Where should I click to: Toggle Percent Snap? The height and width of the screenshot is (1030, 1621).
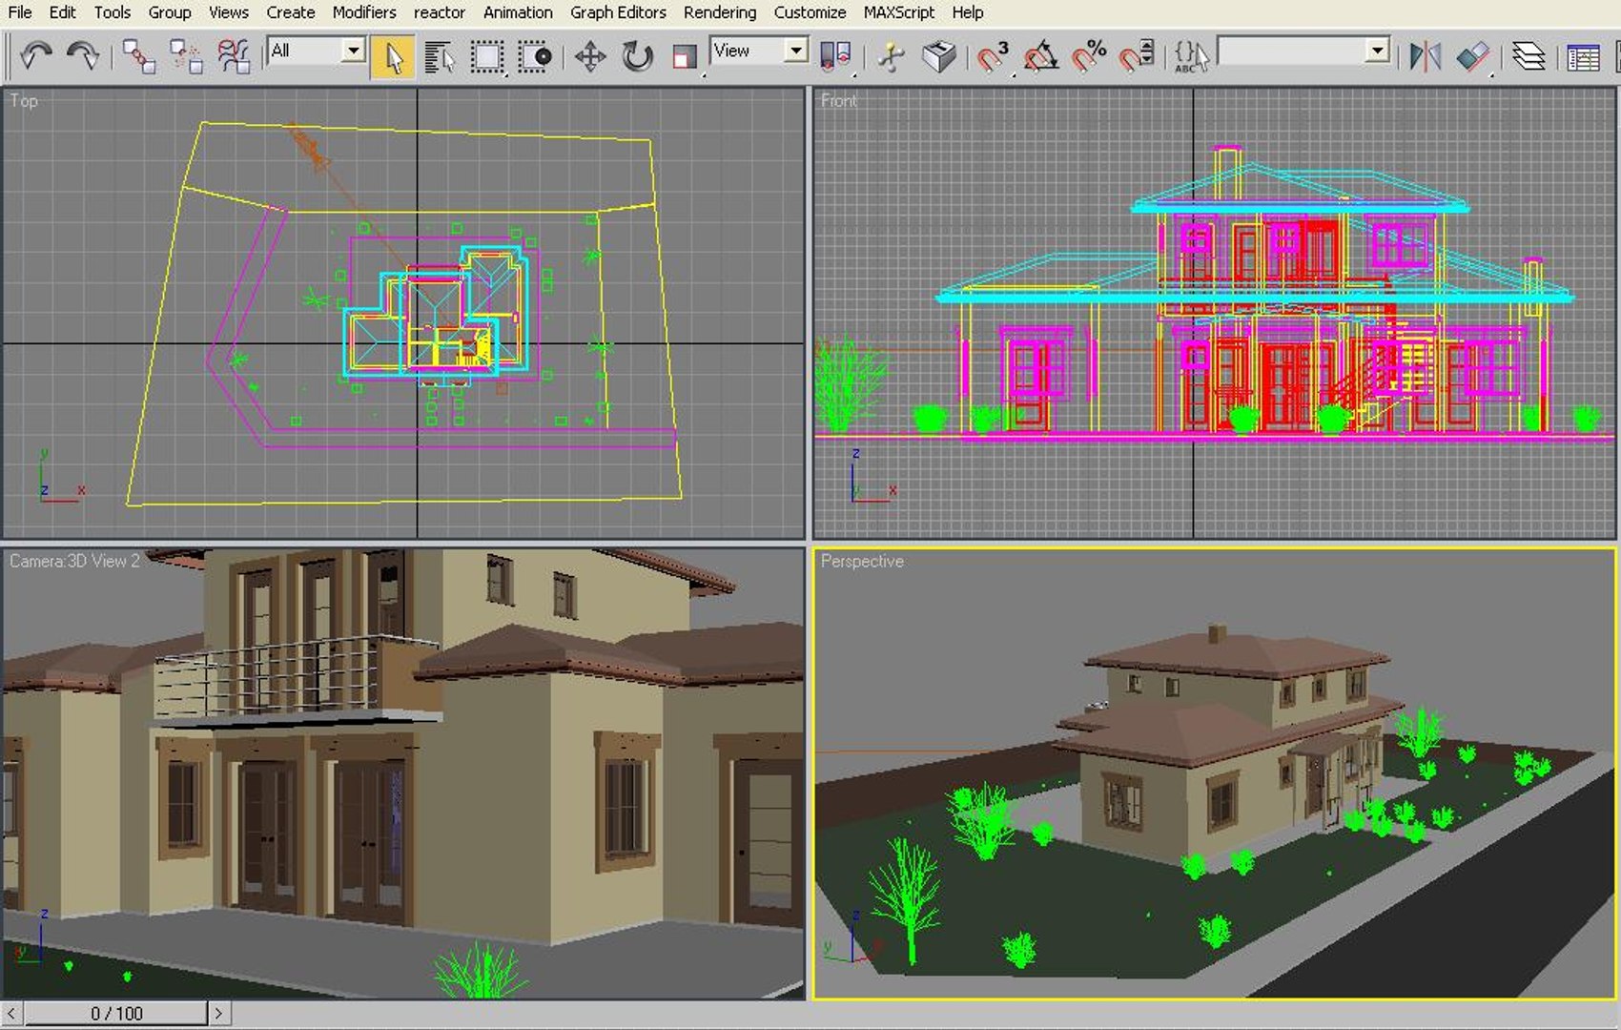tap(1088, 56)
